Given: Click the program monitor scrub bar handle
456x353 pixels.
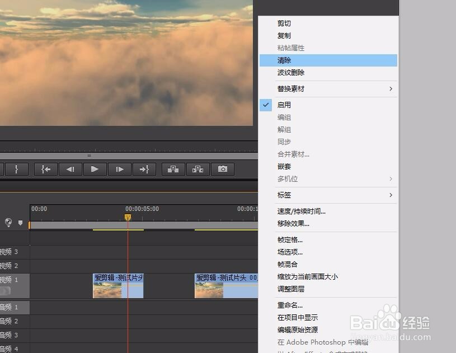Looking at the screenshot, I should point(90,156).
